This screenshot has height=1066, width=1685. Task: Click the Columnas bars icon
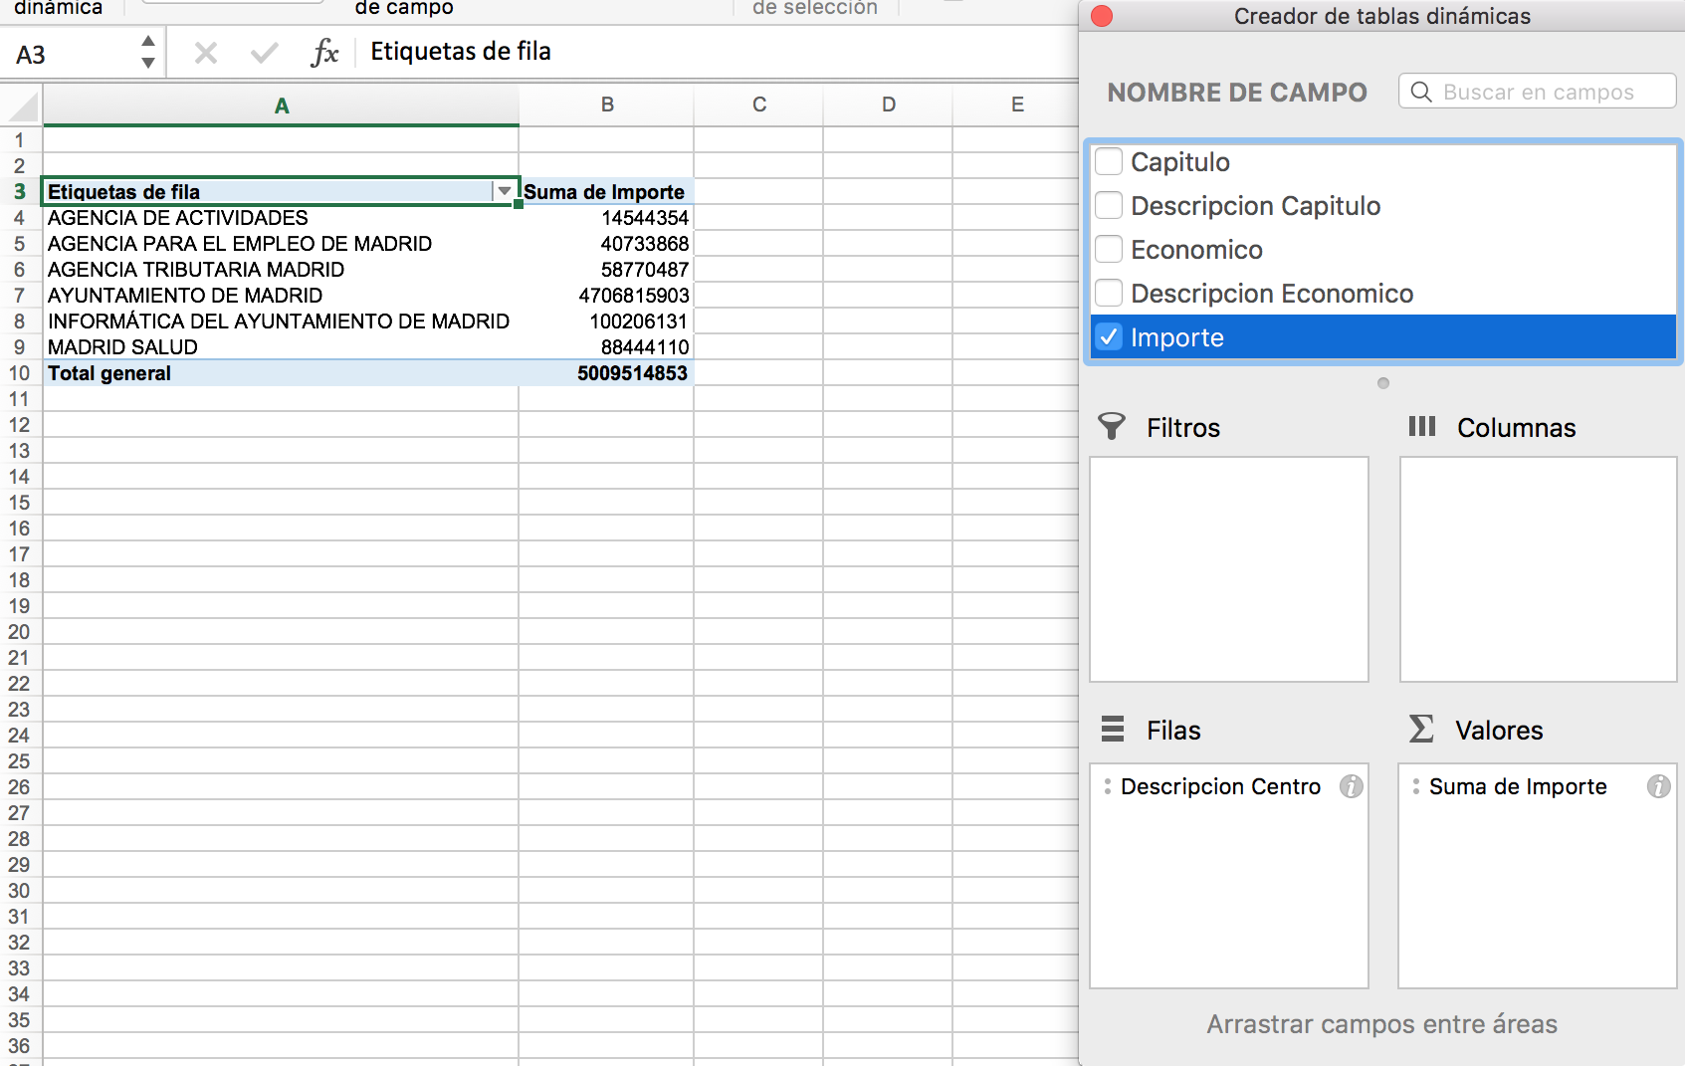(1422, 427)
